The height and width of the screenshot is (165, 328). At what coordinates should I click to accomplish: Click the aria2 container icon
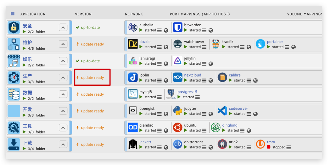pos(222,144)
